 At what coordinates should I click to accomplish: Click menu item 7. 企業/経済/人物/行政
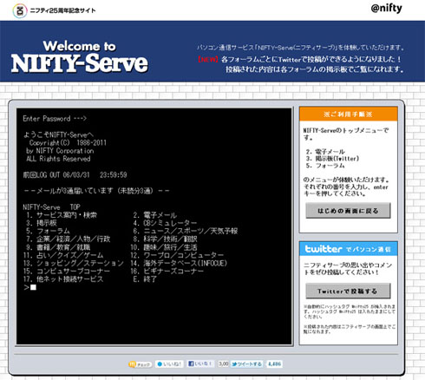point(69,239)
